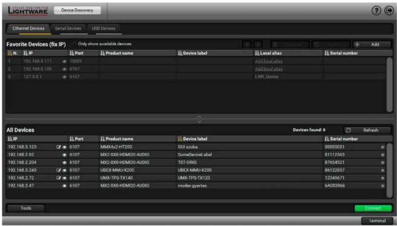This screenshot has height=226, width=397.
Task: Click serial number 00005031
Action: (334, 147)
